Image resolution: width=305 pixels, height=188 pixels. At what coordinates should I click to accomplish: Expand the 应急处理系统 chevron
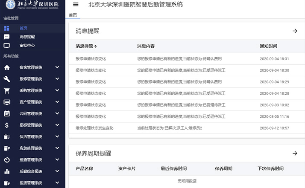point(57,148)
